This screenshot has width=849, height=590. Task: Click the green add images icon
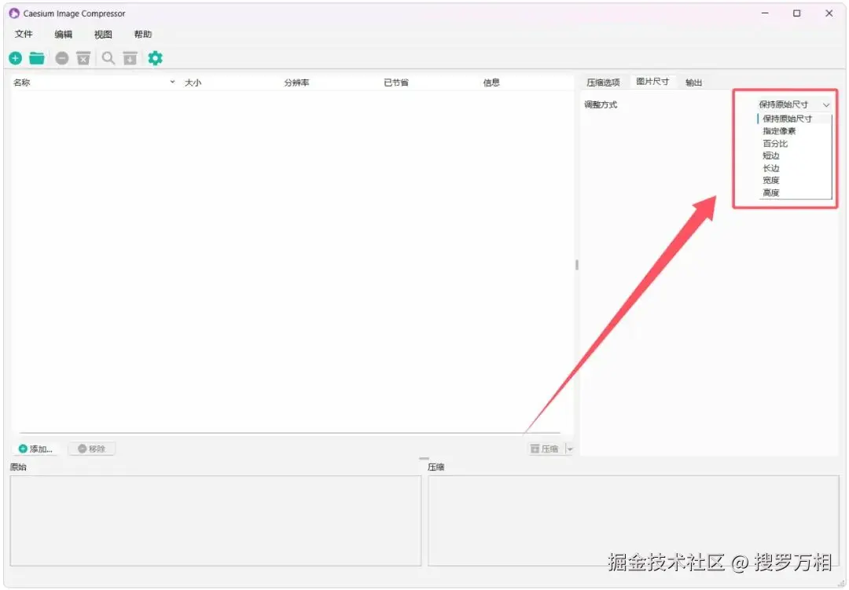pyautogui.click(x=15, y=58)
